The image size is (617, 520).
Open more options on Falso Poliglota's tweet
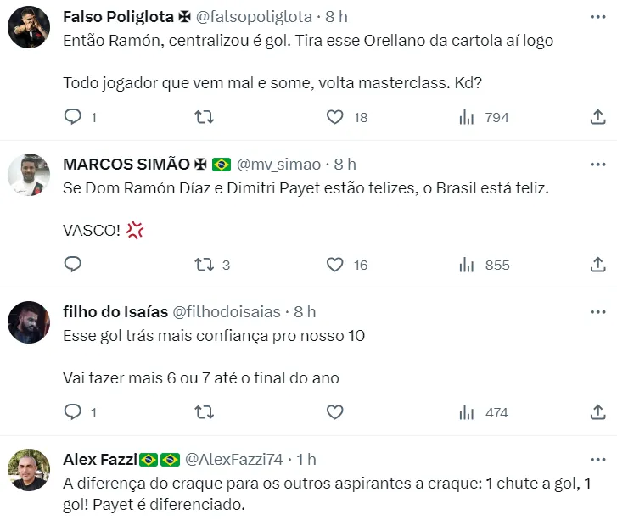597,17
